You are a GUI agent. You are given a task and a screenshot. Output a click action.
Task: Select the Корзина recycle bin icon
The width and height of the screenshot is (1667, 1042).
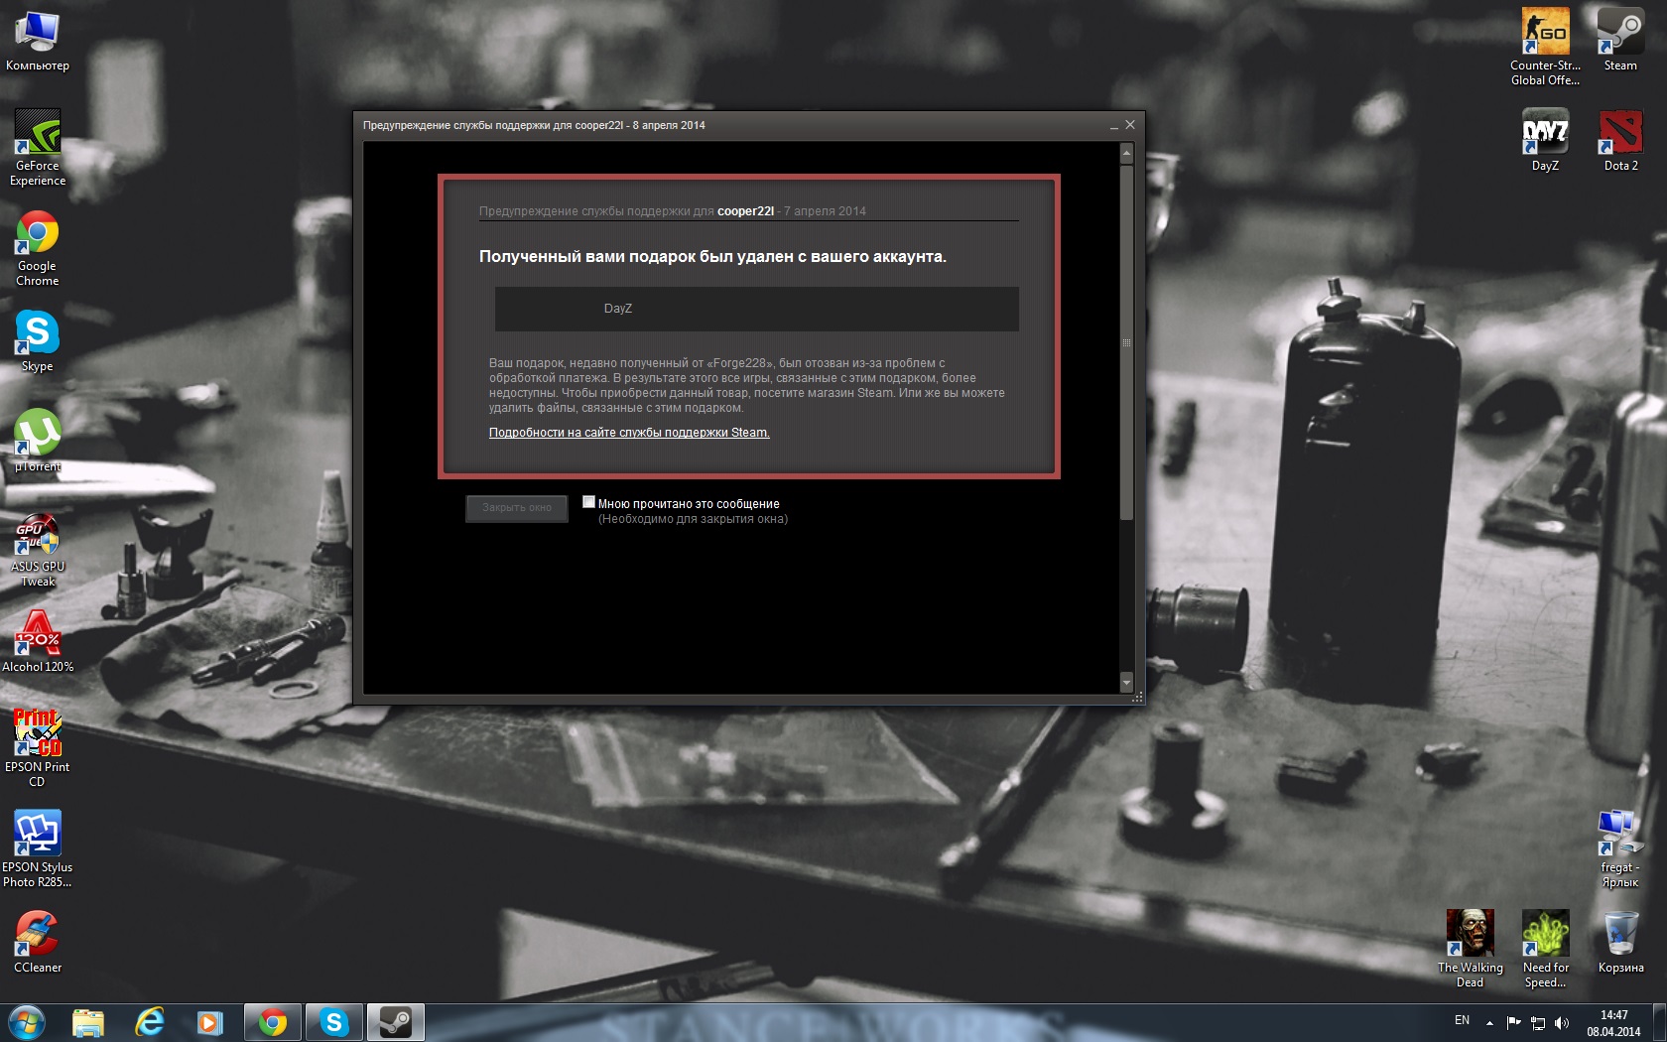[x=1620, y=942]
